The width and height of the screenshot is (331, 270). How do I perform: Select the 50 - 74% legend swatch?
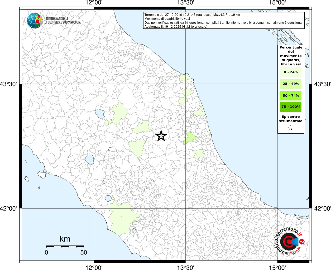[291, 96]
